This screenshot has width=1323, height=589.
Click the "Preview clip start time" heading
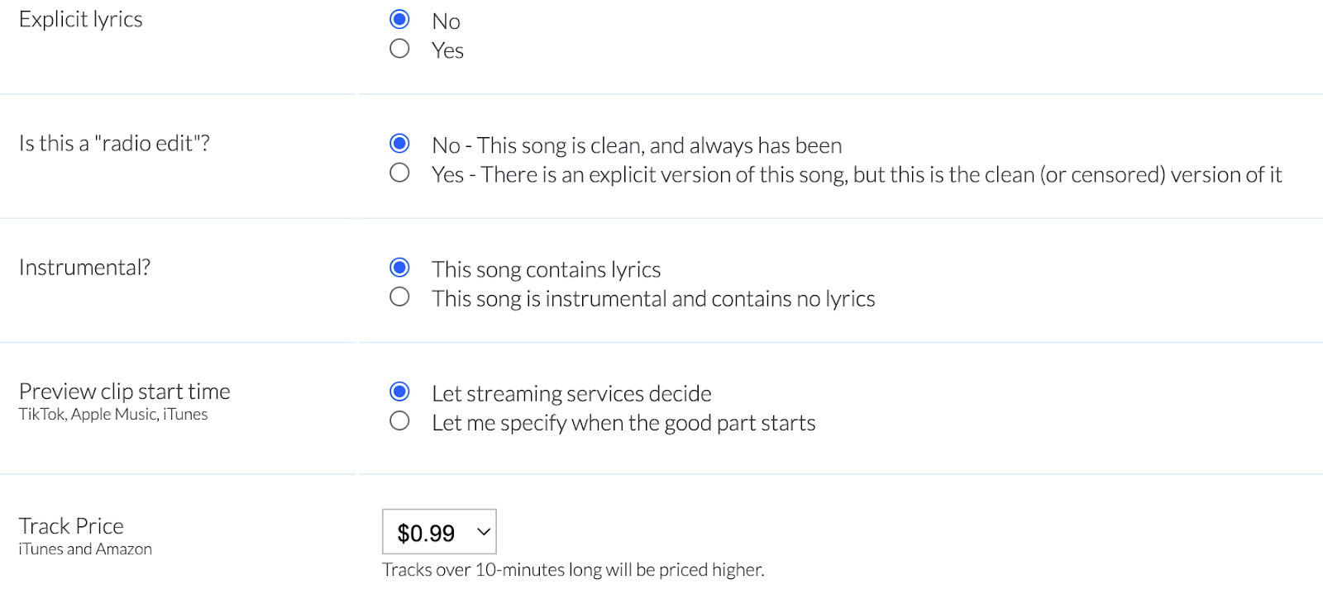point(124,391)
